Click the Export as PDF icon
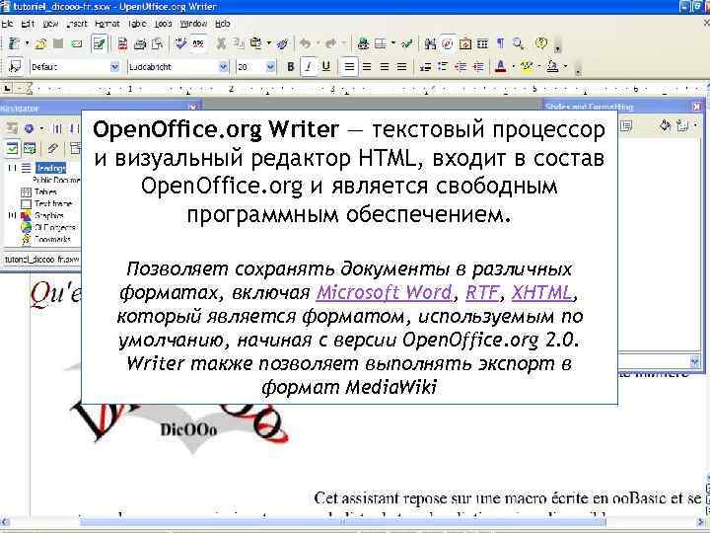 pyautogui.click(x=122, y=44)
